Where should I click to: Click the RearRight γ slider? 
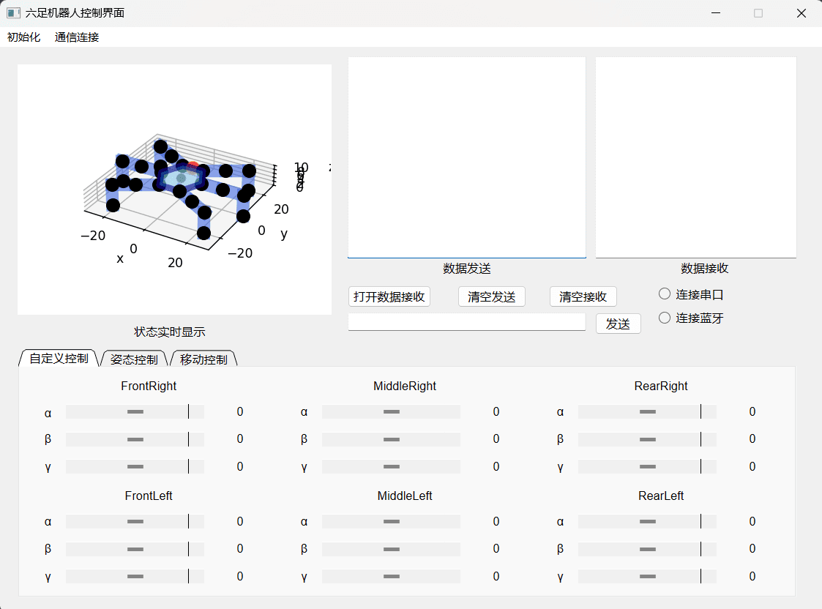(648, 466)
